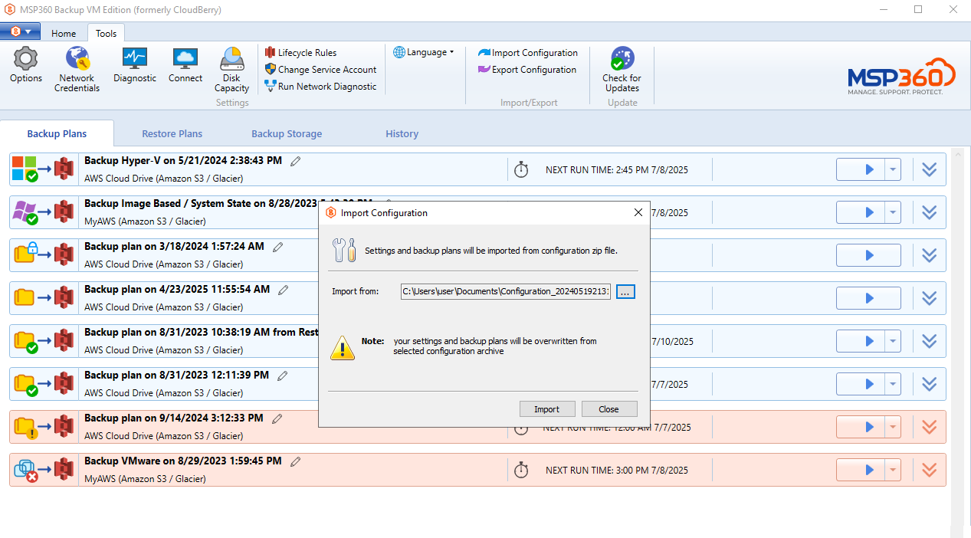Switch to Restore Plans tab
The width and height of the screenshot is (971, 538).
[172, 133]
